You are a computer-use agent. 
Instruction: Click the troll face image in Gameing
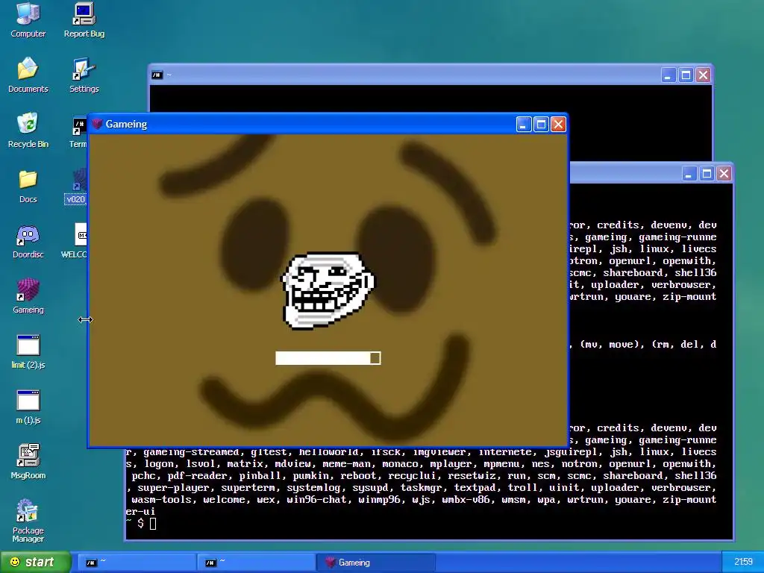click(328, 291)
